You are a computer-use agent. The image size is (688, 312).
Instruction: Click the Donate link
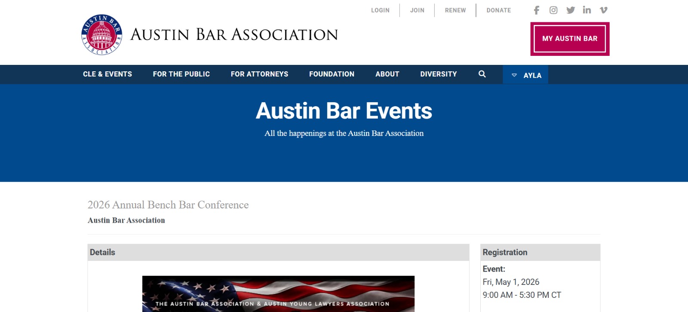point(499,10)
